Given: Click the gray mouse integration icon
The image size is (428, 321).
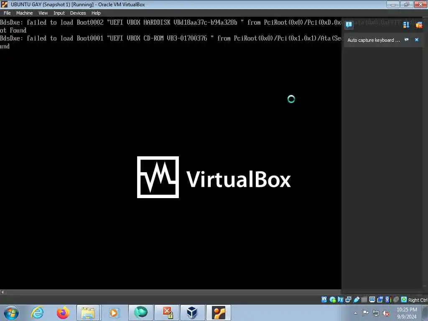Looking at the screenshot, I should pyautogui.click(x=396, y=299).
